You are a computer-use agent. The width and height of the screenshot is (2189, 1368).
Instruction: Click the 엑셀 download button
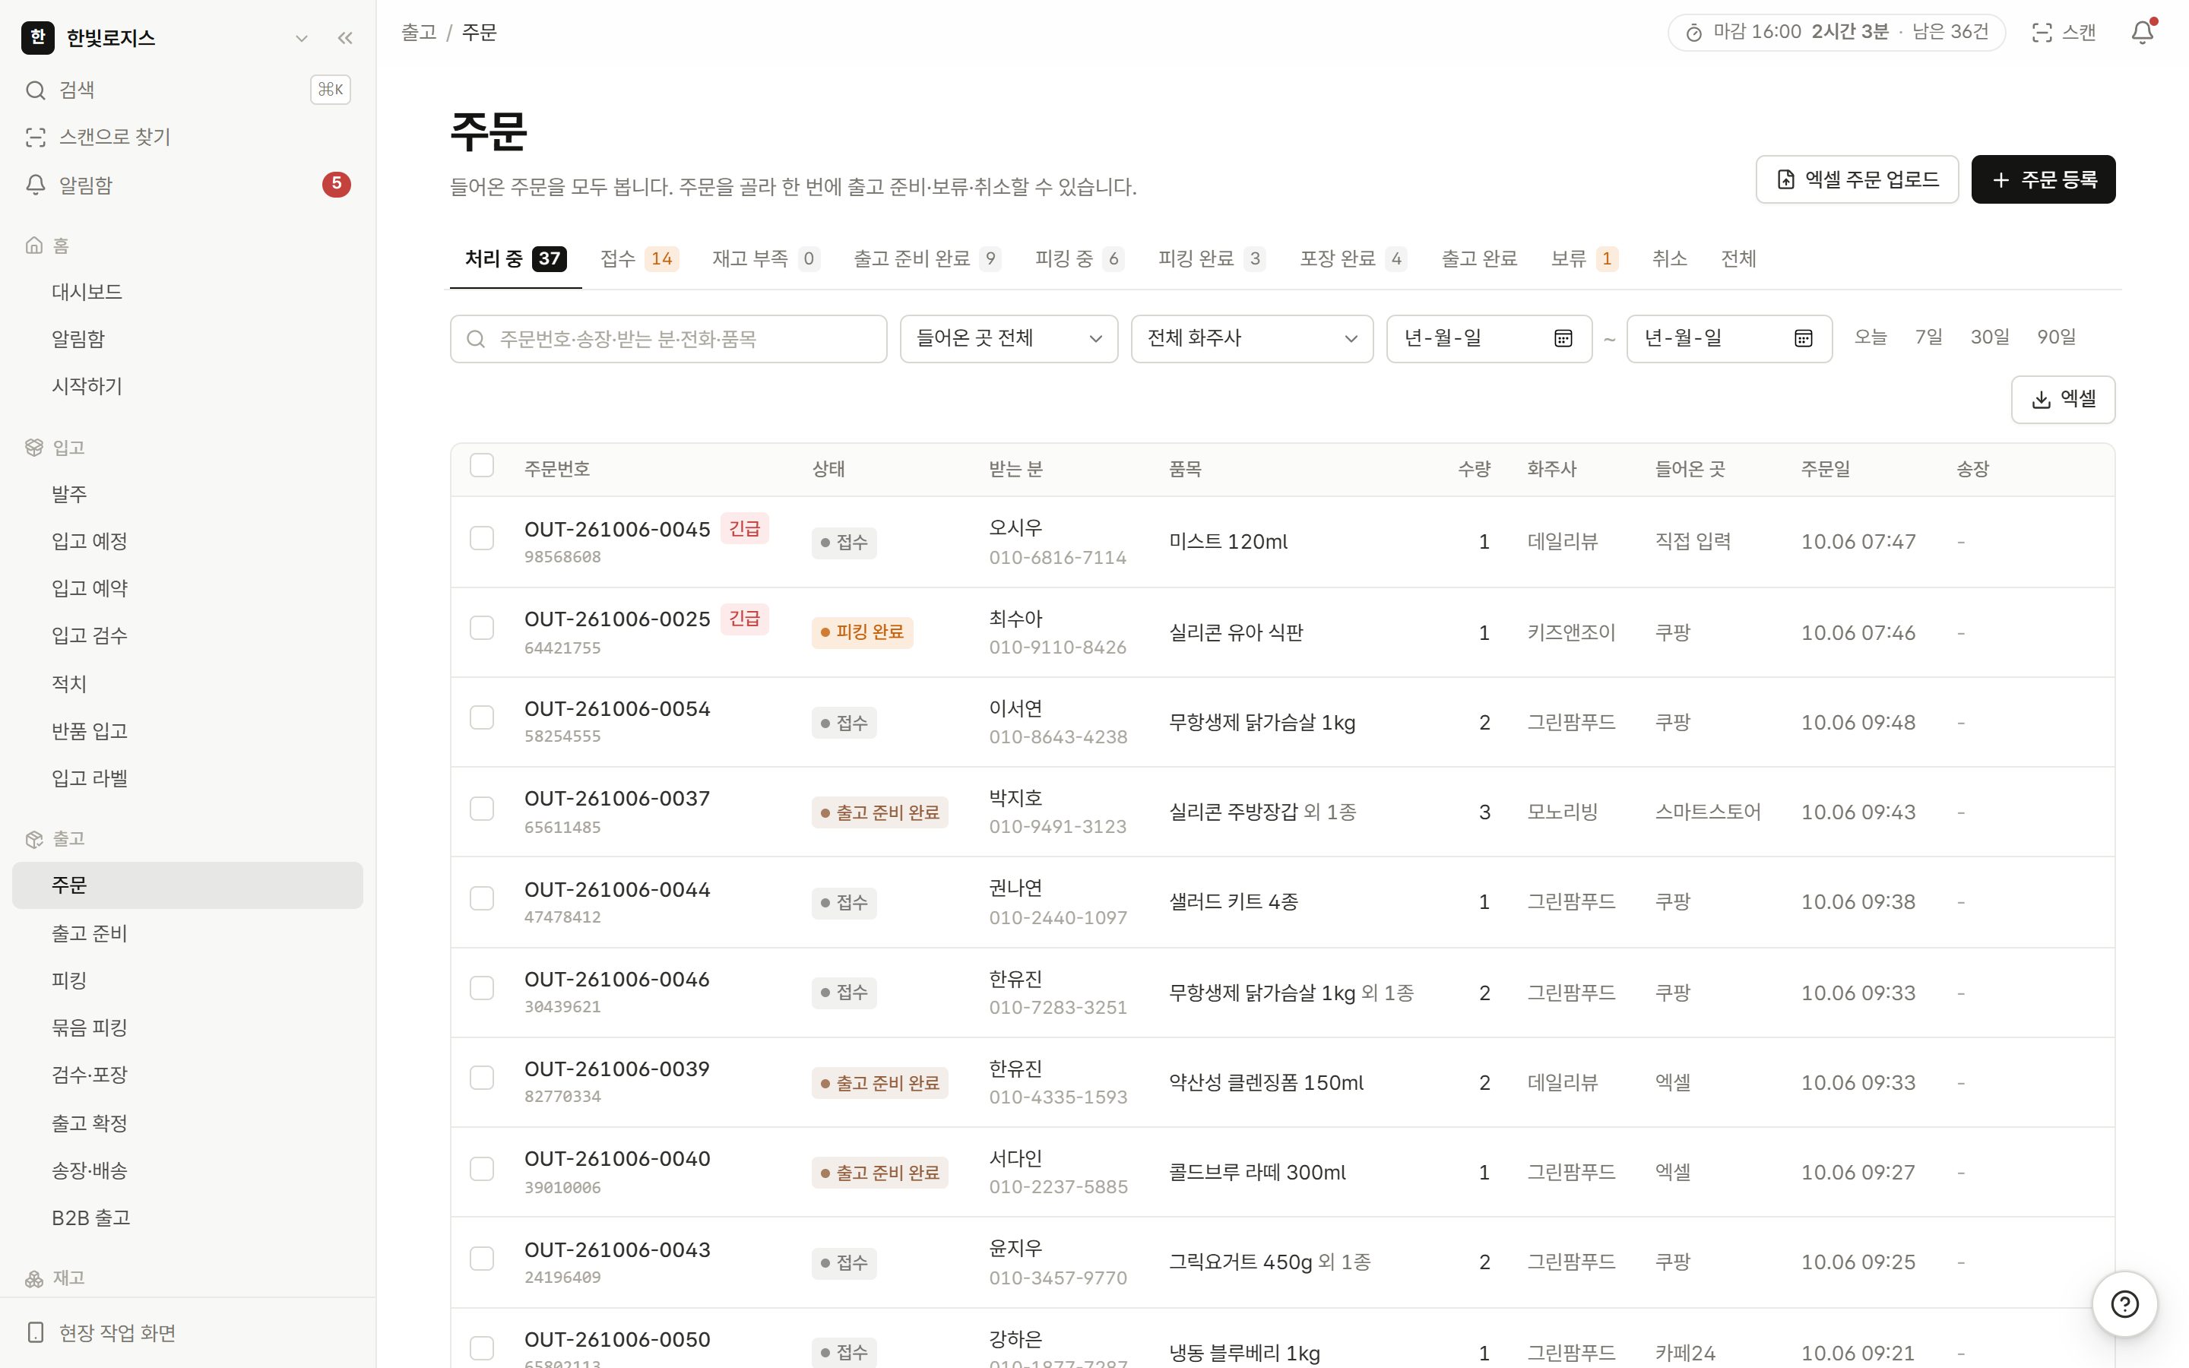pos(2062,399)
